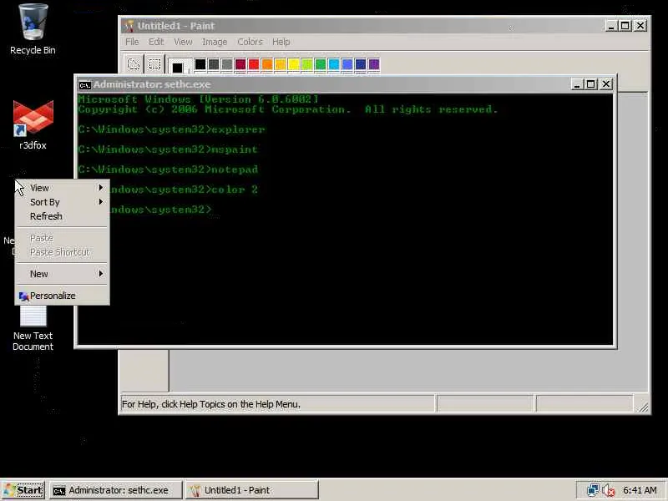Click the 'notepad' command line
Image resolution: width=668 pixels, height=501 pixels.
[169, 170]
